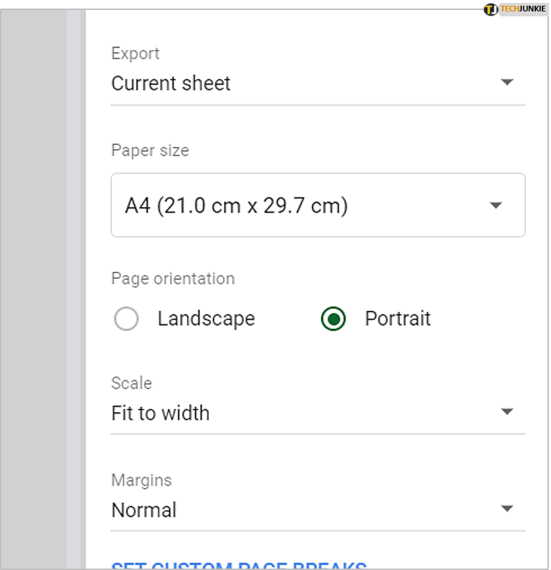The image size is (551, 570).
Task: Click the Page orientation section label
Action: pos(173,278)
